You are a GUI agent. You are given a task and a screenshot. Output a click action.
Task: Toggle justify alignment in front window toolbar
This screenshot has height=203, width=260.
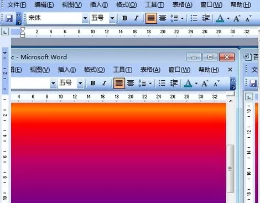(119, 83)
